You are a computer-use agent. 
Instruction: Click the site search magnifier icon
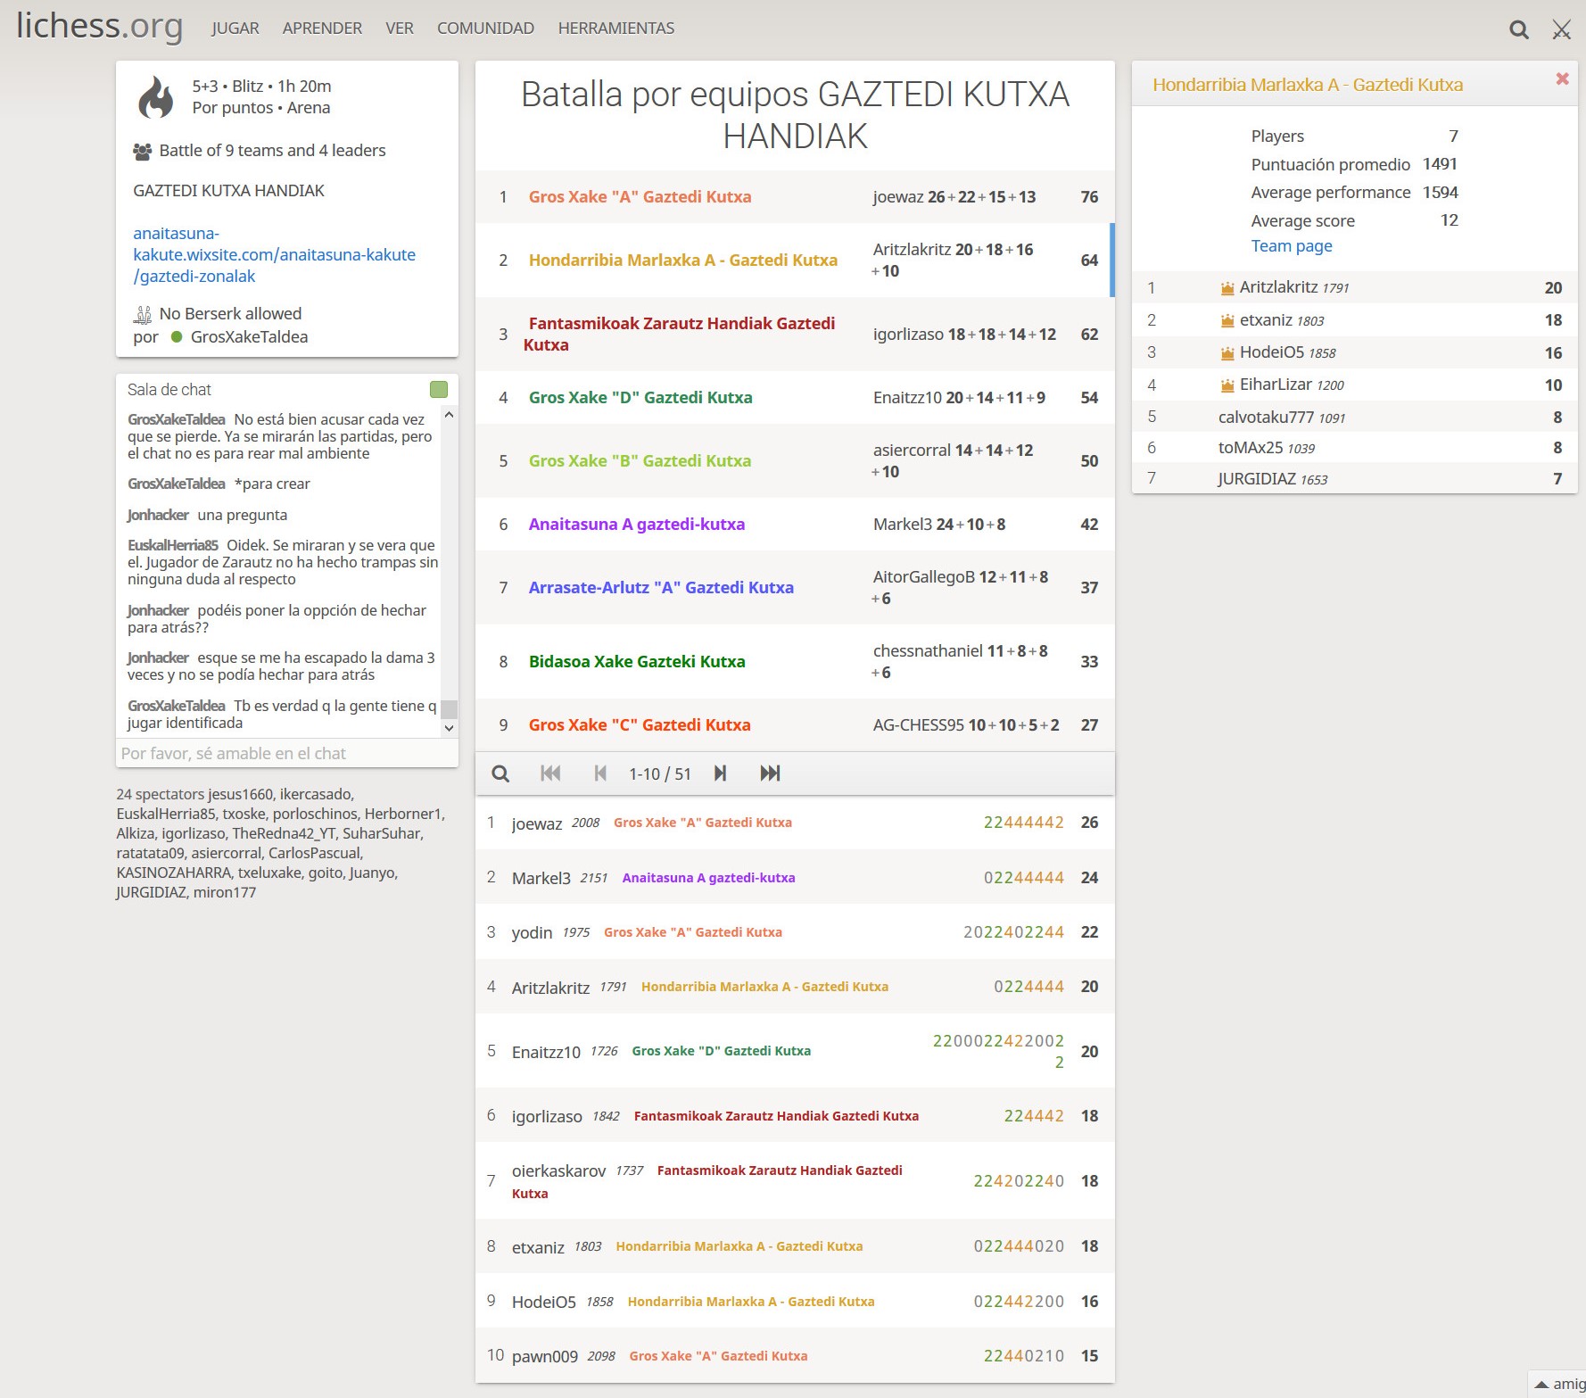tap(1518, 29)
